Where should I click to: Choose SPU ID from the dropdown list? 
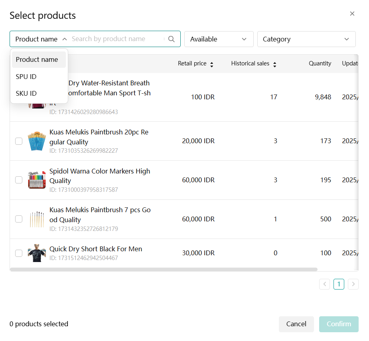click(26, 77)
